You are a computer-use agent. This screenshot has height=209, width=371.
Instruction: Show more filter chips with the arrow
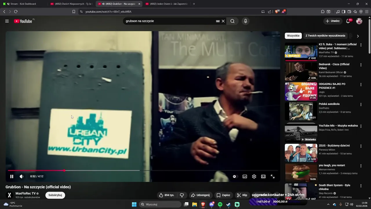(358, 36)
